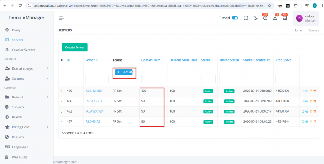Enter fullscreen mode icon in header

246,18
